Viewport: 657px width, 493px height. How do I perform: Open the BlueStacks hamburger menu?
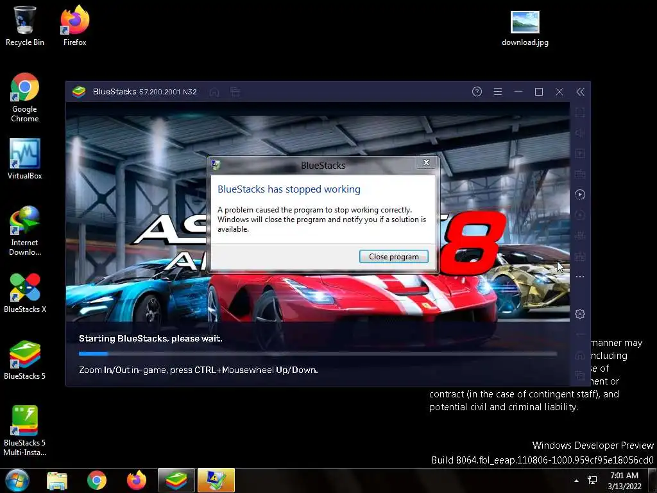tap(498, 91)
